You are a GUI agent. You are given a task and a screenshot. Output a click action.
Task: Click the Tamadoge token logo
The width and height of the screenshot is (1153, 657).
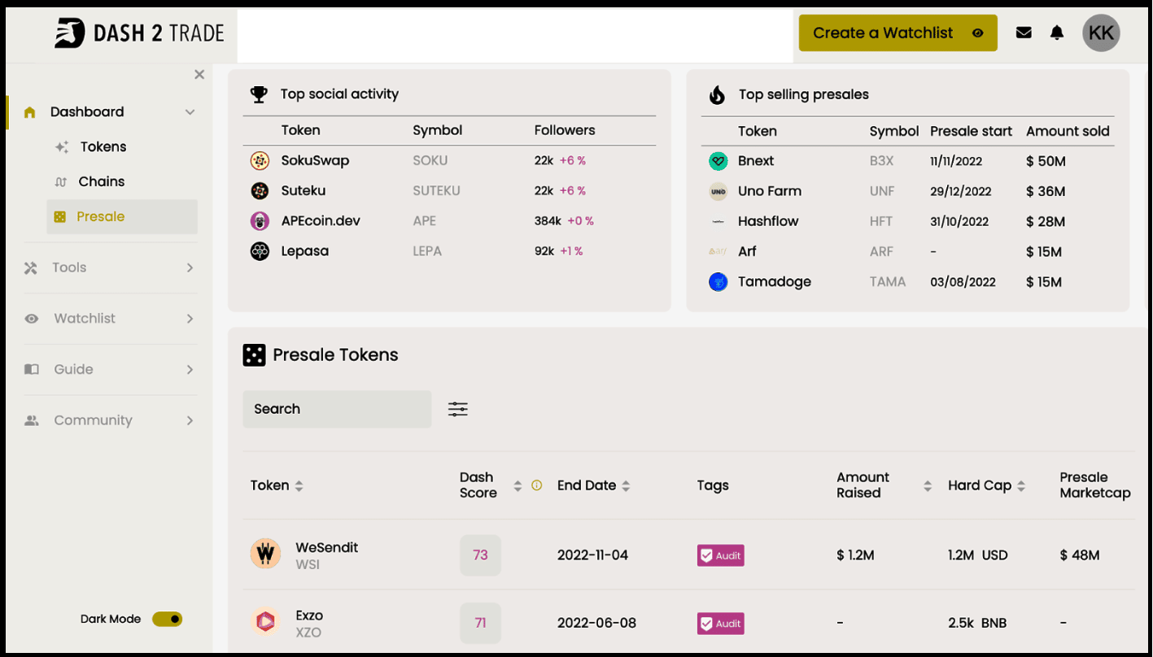[718, 282]
